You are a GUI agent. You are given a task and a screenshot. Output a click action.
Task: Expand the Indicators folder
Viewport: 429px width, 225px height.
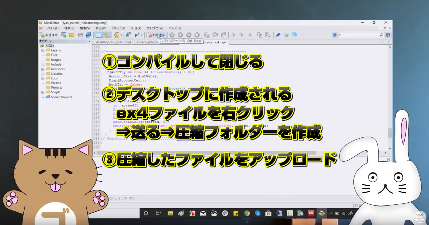pos(42,69)
